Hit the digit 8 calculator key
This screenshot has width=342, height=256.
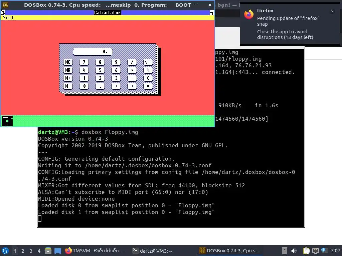point(100,62)
